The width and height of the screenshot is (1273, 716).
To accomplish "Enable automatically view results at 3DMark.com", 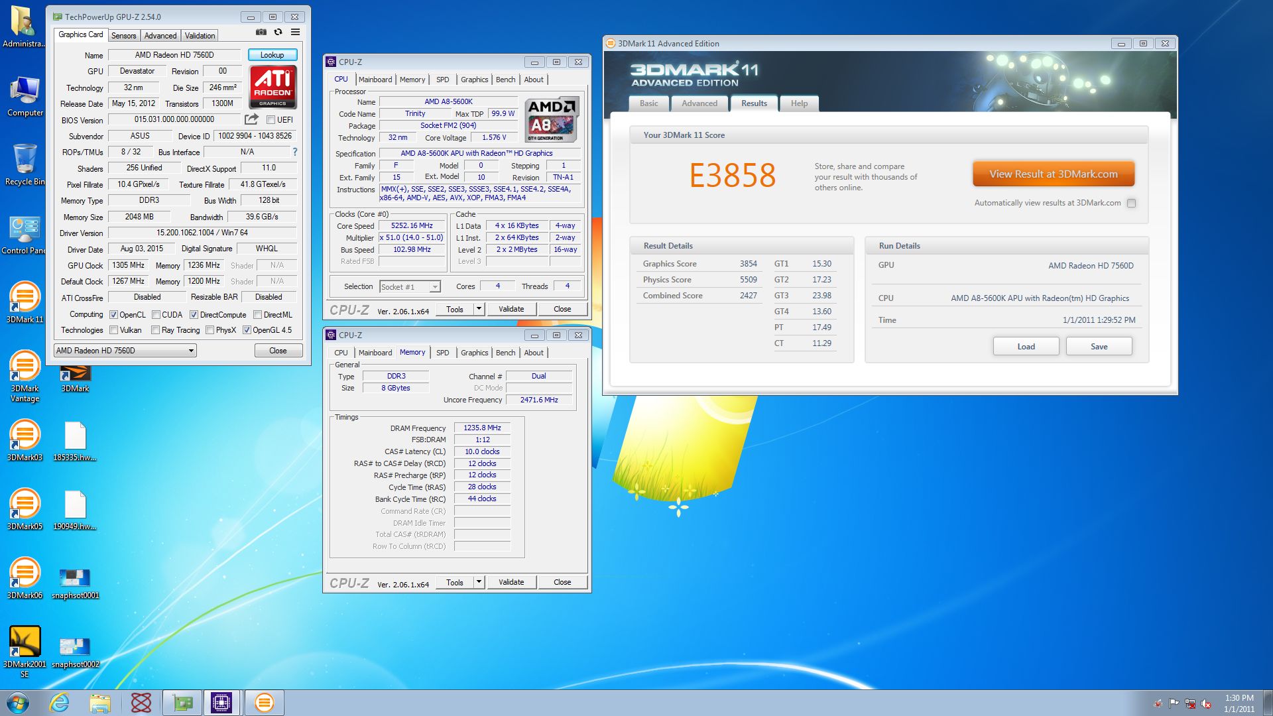I will point(1131,204).
